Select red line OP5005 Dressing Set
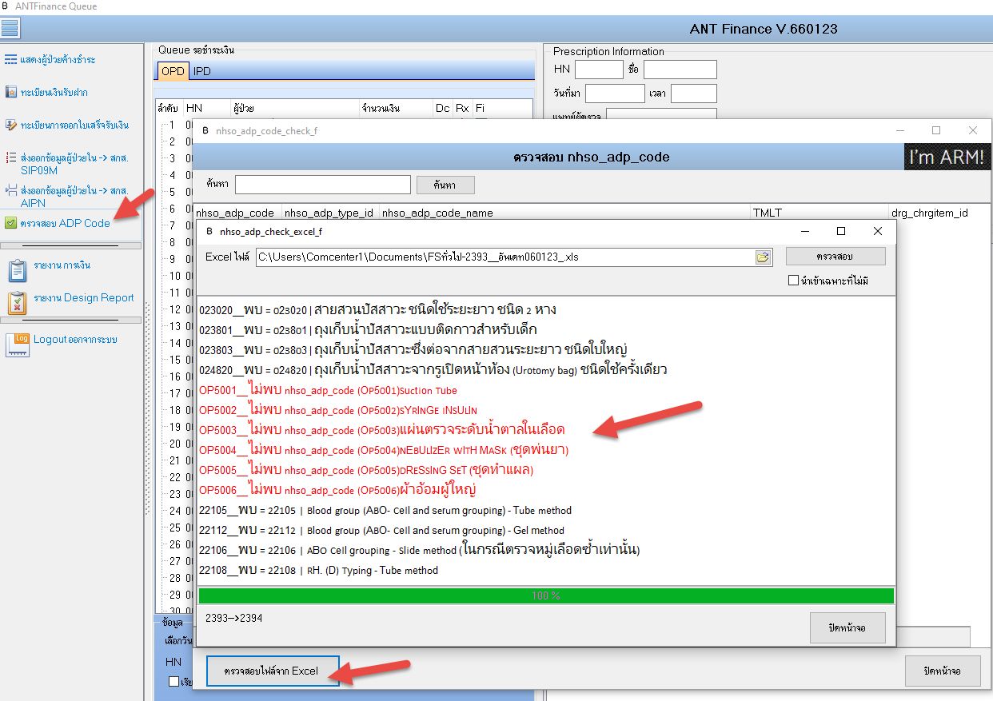Image resolution: width=993 pixels, height=701 pixels. pos(366,470)
